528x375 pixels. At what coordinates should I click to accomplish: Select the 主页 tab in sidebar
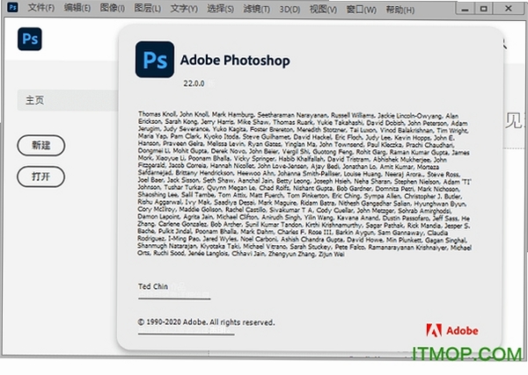click(68, 100)
